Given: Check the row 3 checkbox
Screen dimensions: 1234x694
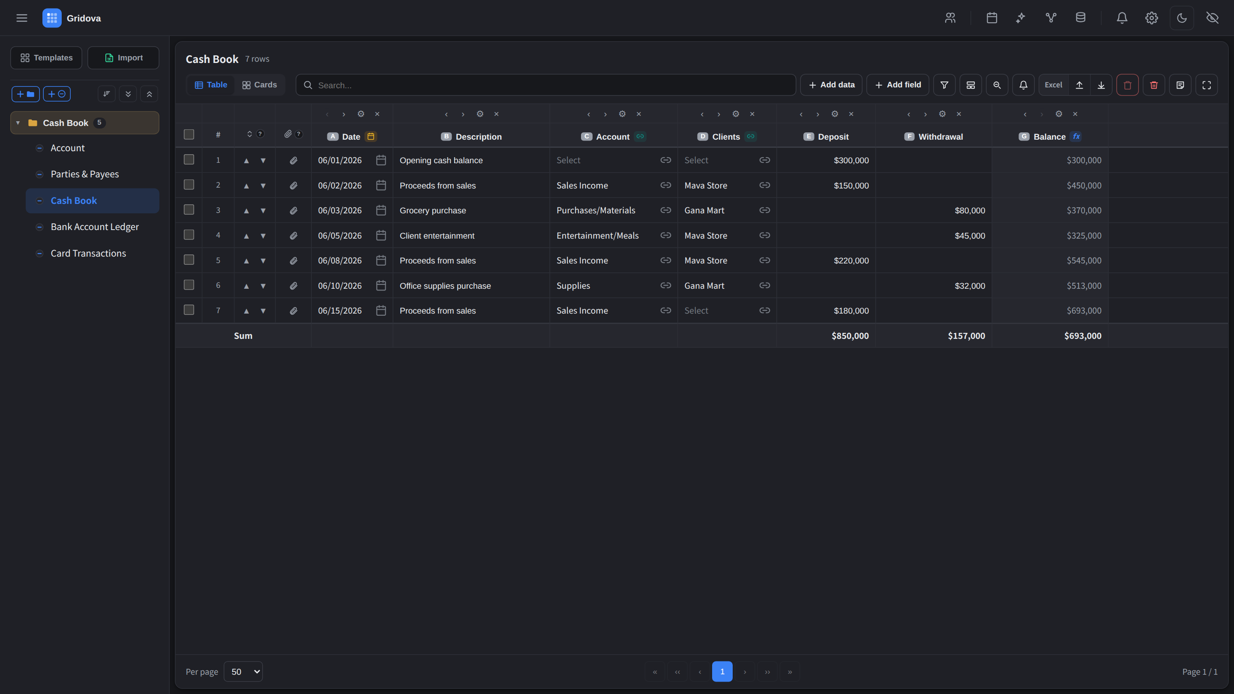Looking at the screenshot, I should coord(189,210).
